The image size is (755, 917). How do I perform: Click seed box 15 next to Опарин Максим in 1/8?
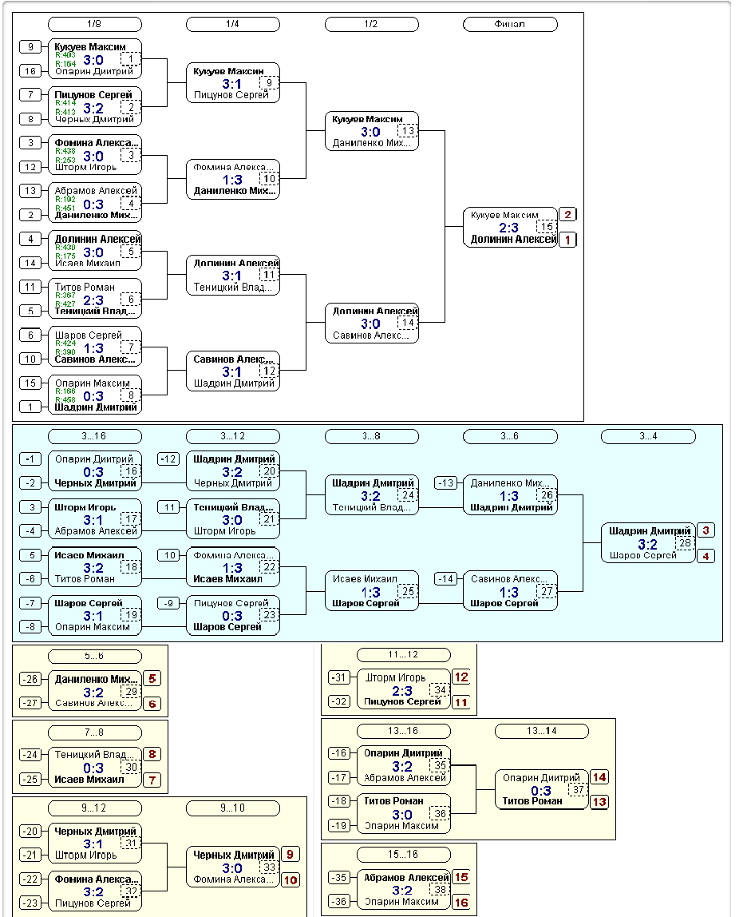(30, 383)
